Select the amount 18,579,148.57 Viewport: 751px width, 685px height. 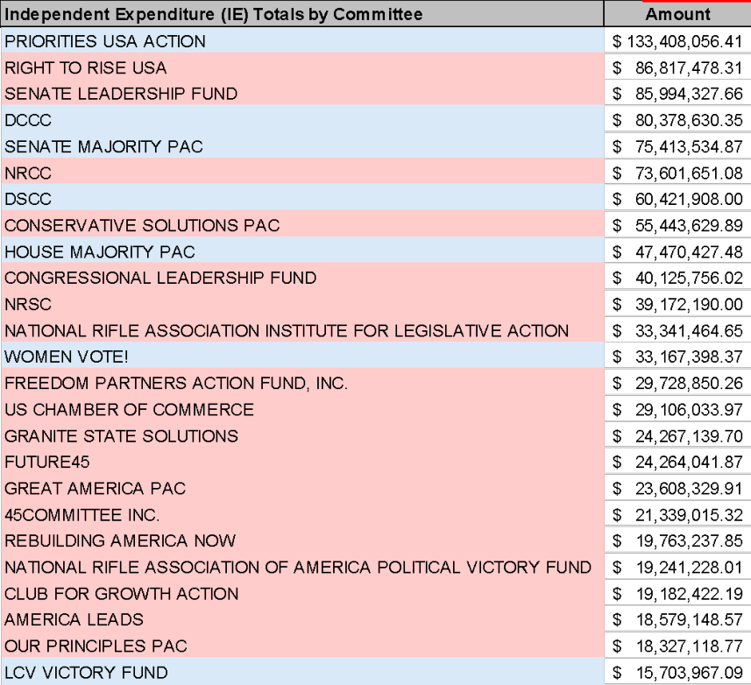coord(677,620)
